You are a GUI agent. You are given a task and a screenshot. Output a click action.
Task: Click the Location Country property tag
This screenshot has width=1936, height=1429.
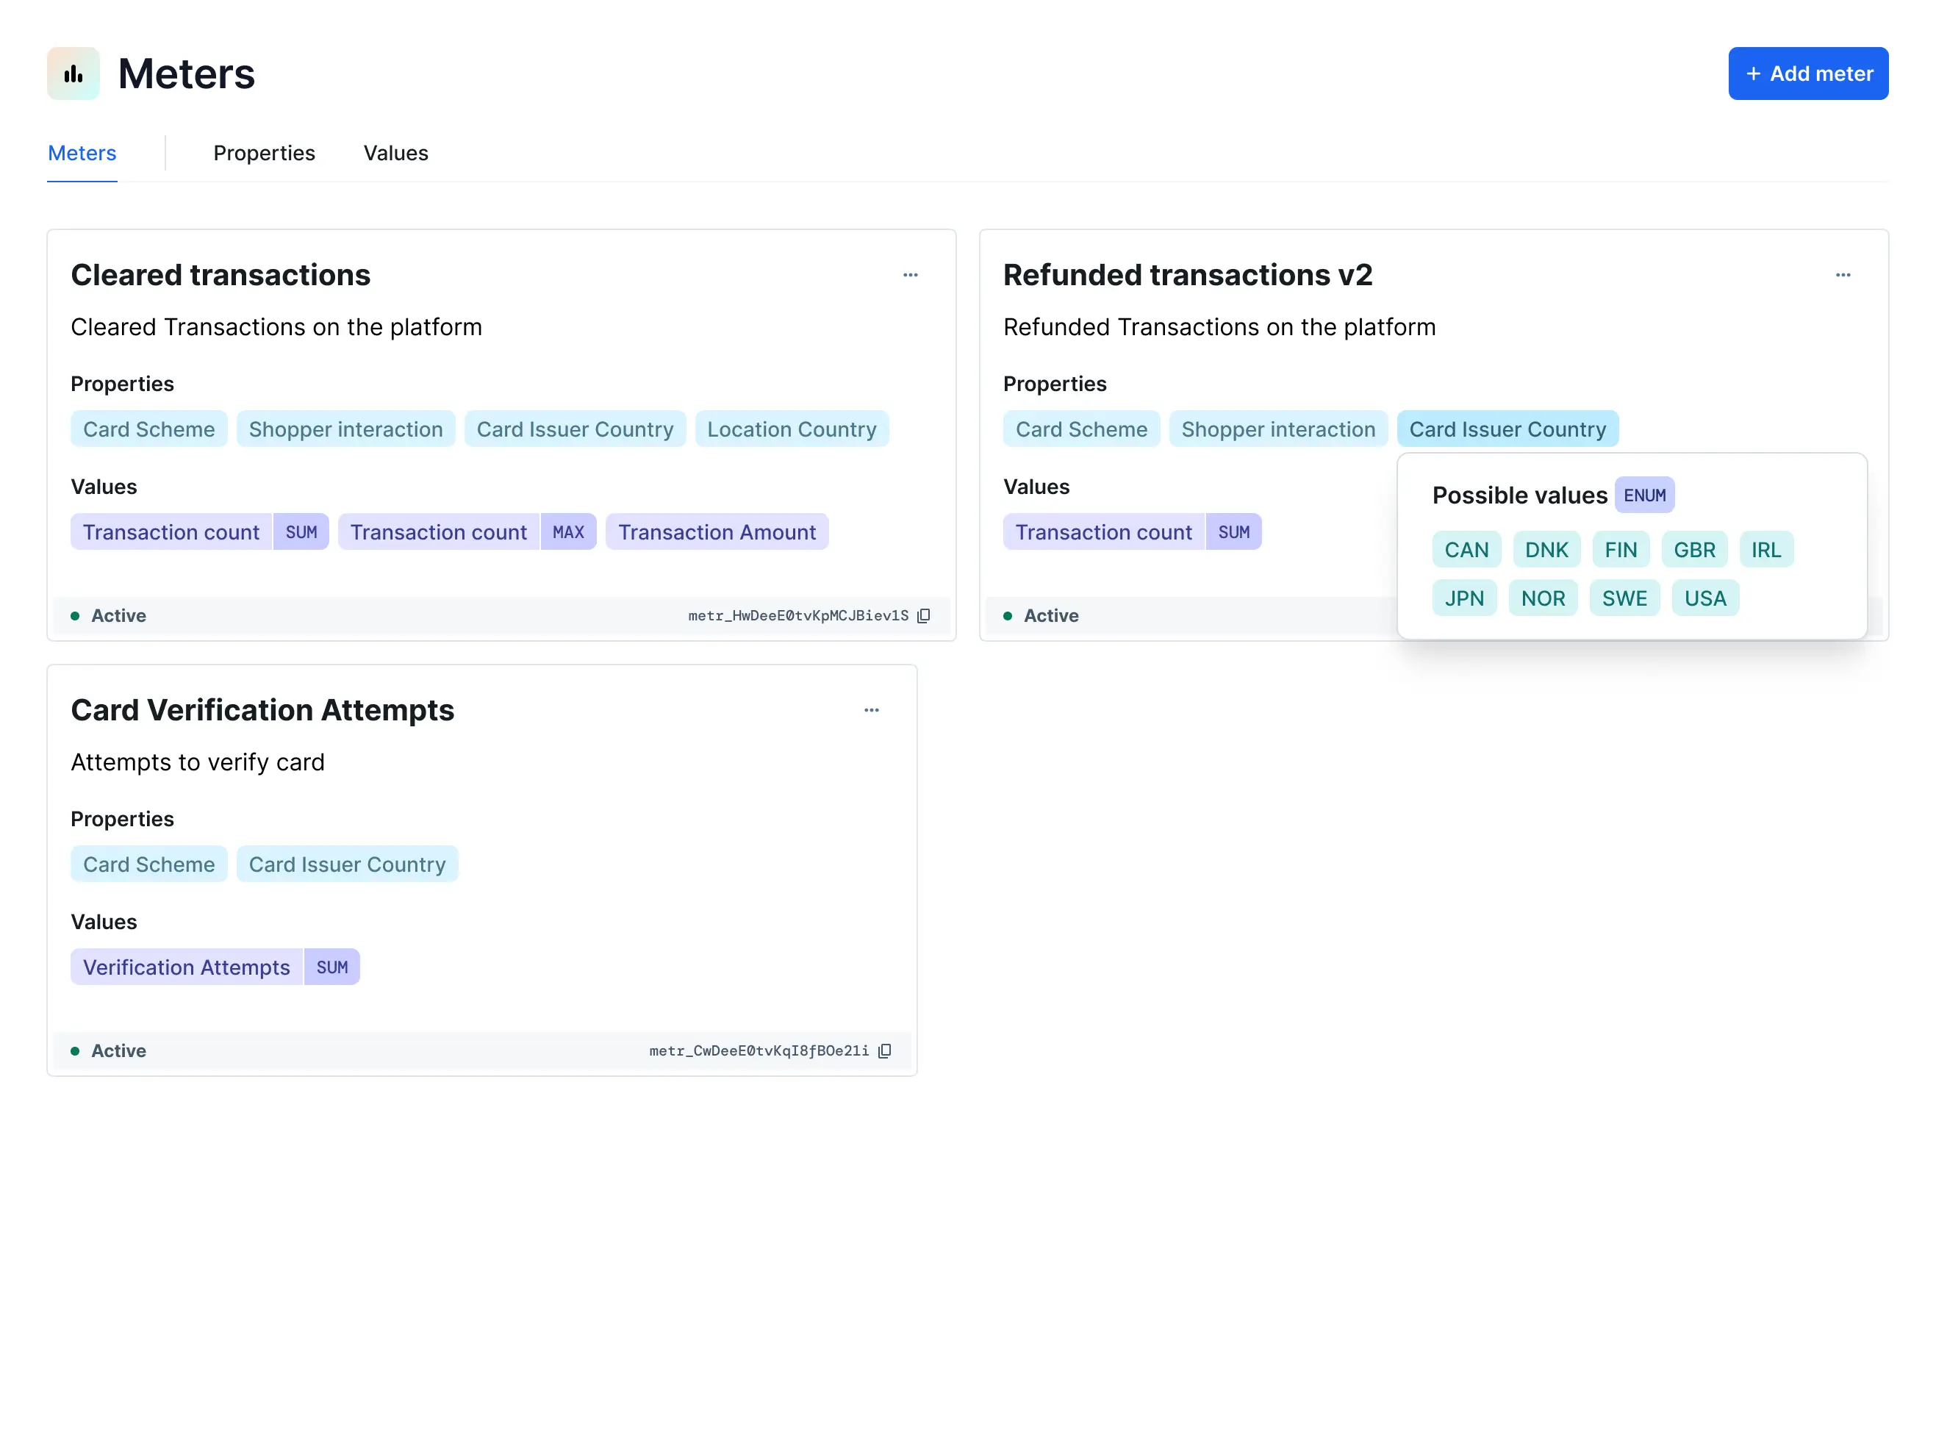(x=791, y=429)
